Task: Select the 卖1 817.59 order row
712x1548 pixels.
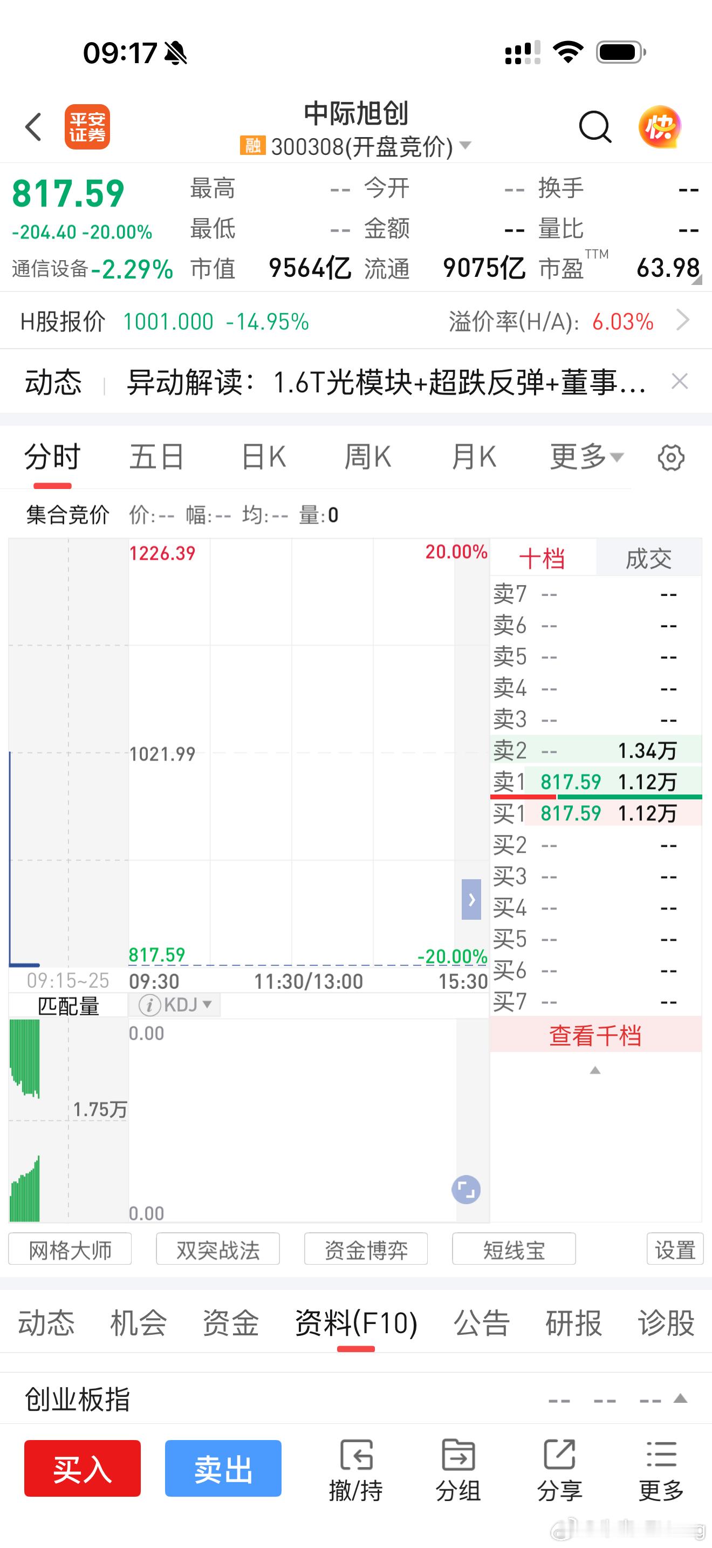Action: [596, 781]
